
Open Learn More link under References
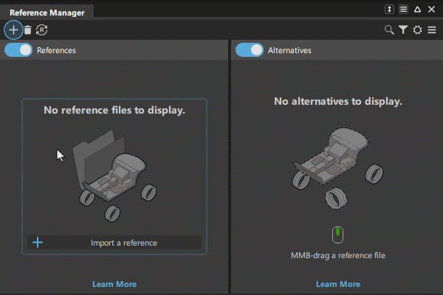point(114,284)
